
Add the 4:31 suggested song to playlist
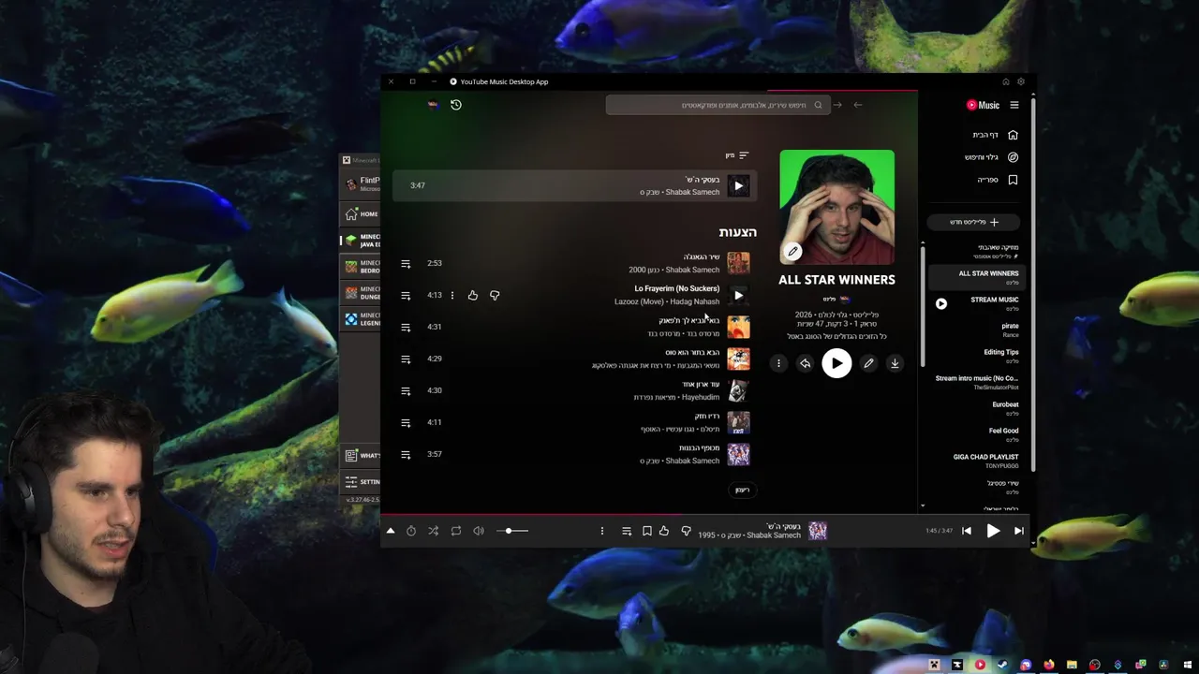point(406,328)
